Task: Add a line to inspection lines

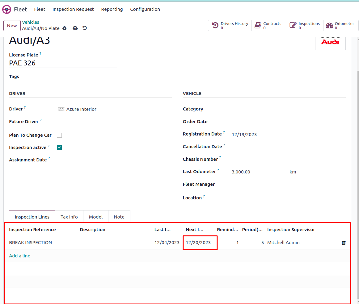Action: [20, 256]
